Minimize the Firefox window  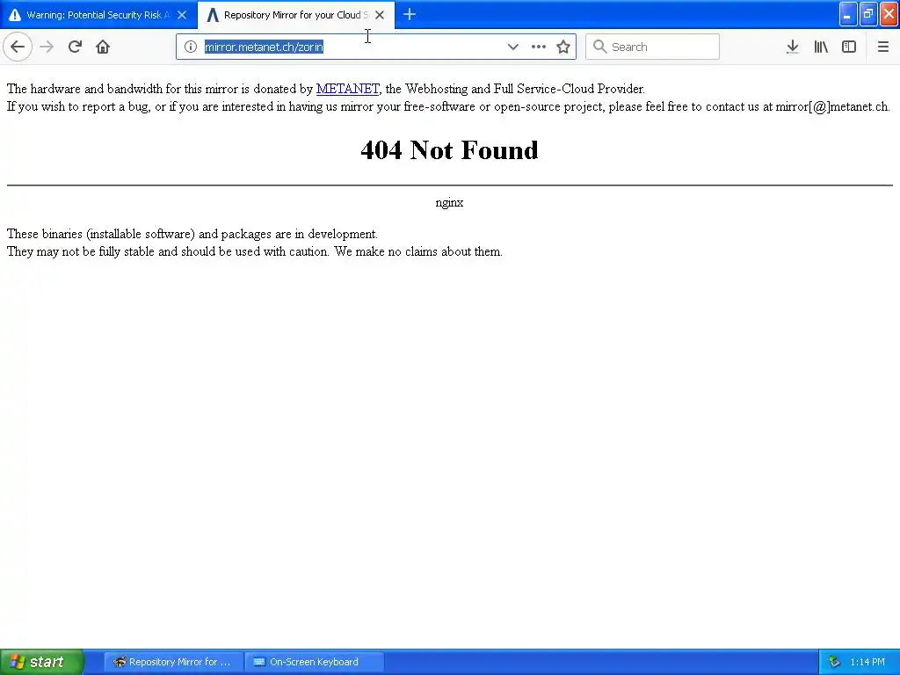coord(848,14)
